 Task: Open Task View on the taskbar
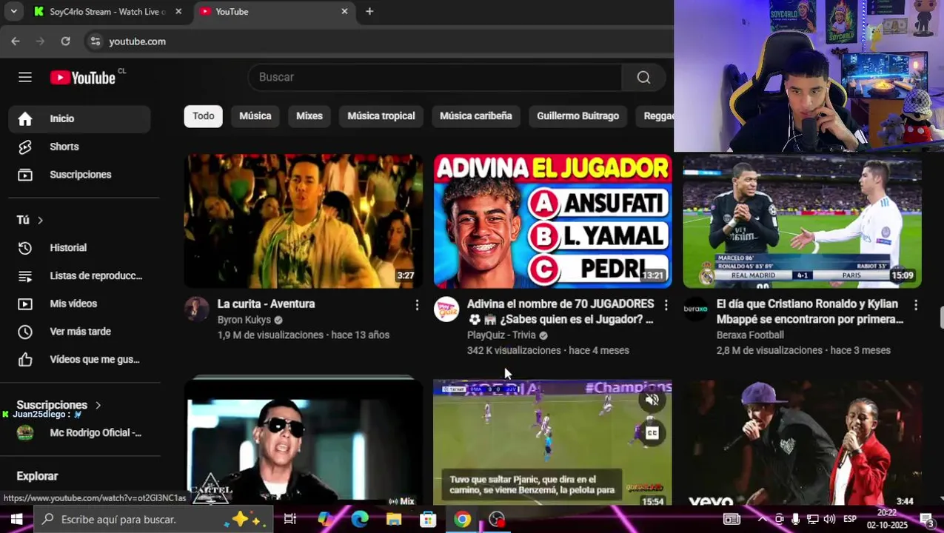[290, 520]
